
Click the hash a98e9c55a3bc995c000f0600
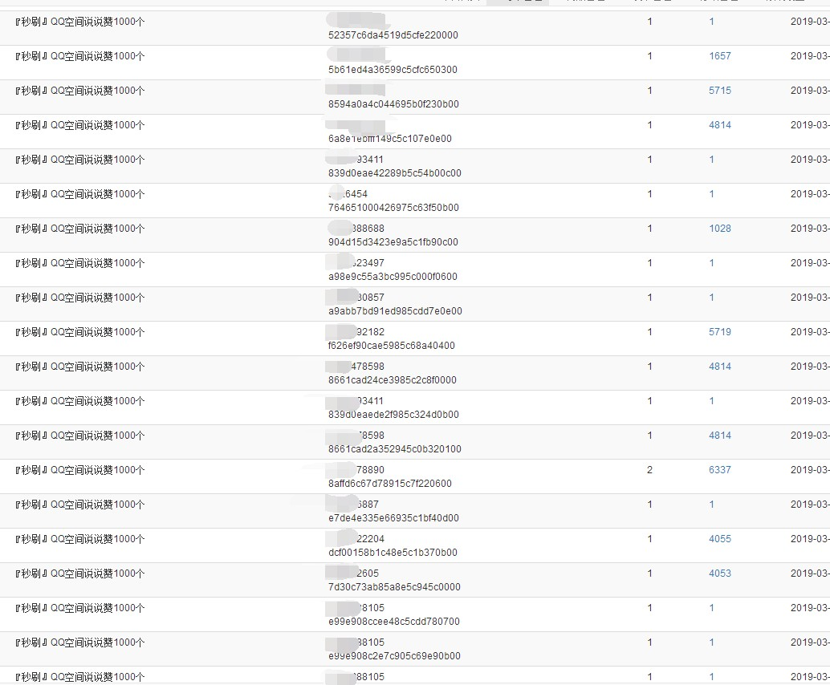click(x=393, y=277)
